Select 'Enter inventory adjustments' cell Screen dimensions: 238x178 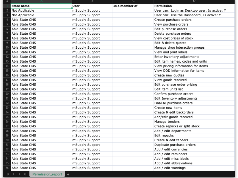194,57
